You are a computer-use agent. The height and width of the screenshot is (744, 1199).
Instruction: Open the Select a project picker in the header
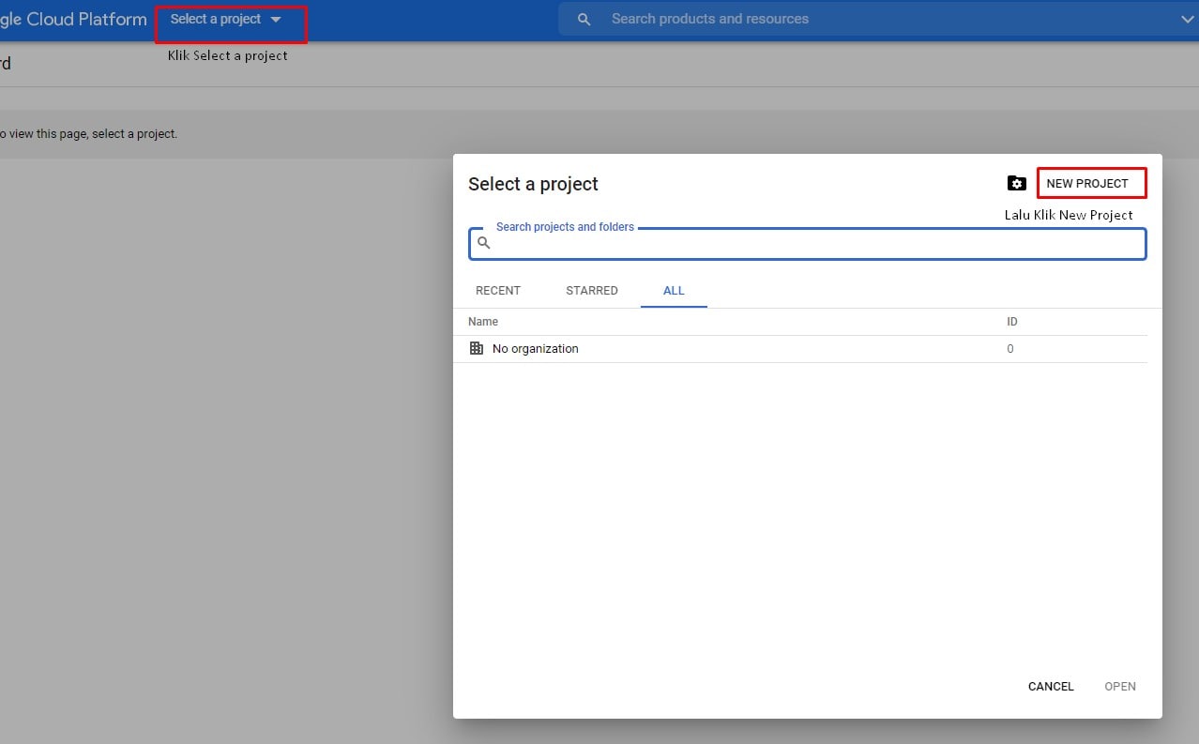216,18
